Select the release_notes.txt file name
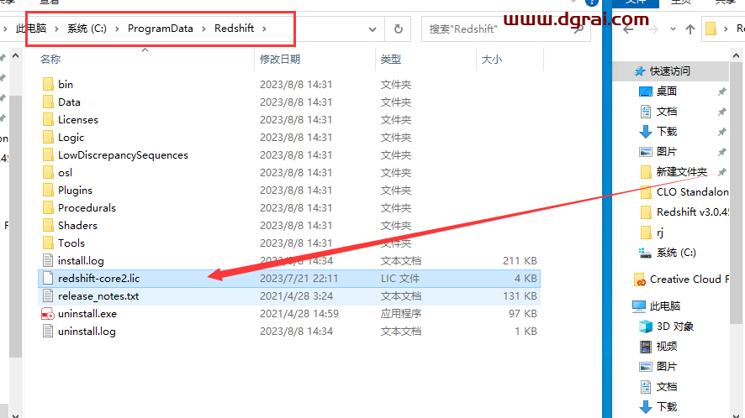This screenshot has width=745, height=418. [x=98, y=296]
